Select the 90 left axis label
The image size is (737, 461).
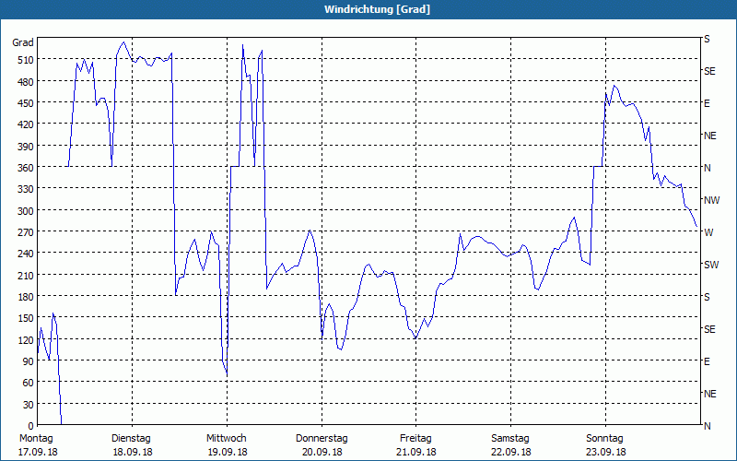coord(29,362)
